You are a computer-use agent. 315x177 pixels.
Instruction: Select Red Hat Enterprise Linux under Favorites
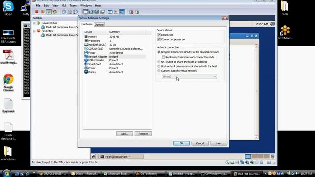tap(60, 35)
